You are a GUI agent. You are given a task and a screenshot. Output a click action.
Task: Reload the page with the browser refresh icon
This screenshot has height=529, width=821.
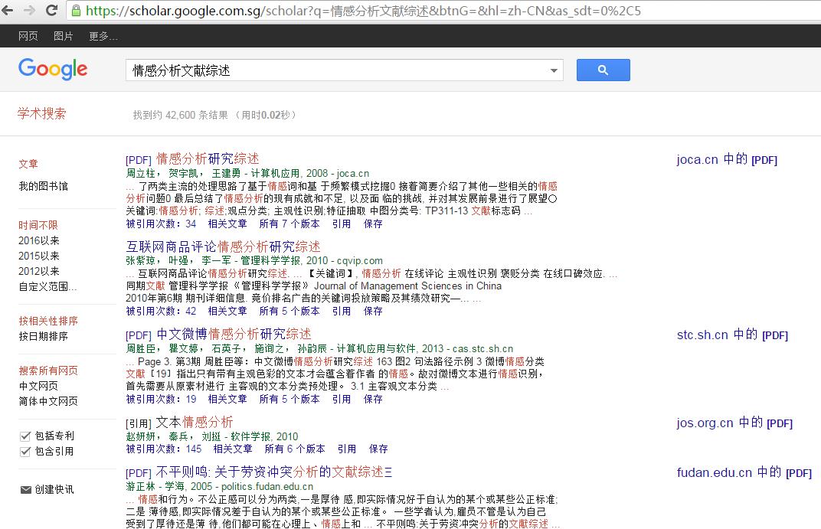click(x=51, y=11)
